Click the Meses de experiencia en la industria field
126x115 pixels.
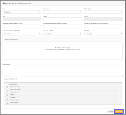[x=104, y=27]
